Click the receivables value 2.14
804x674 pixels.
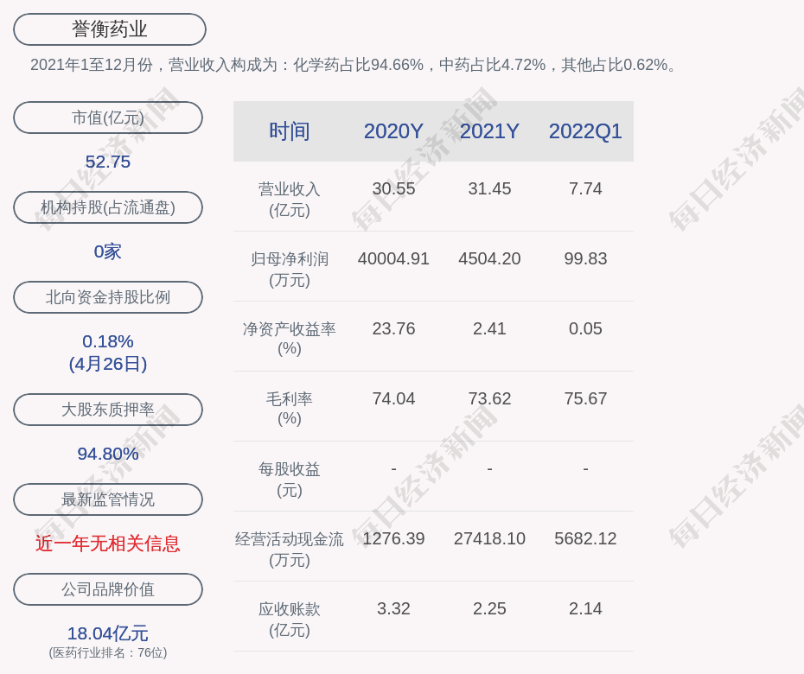pos(585,609)
